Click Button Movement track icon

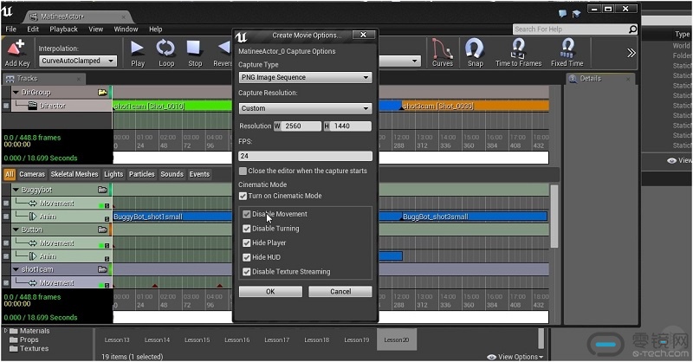33,243
